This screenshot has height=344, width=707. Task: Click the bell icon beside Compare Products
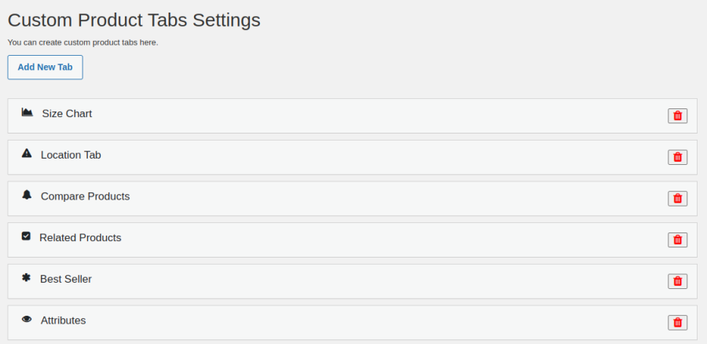[27, 195]
